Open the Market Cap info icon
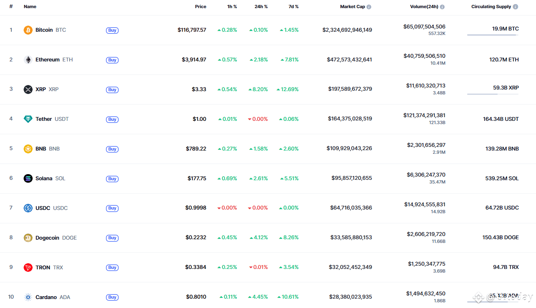Viewport: 536px width, 308px height. 369,7
